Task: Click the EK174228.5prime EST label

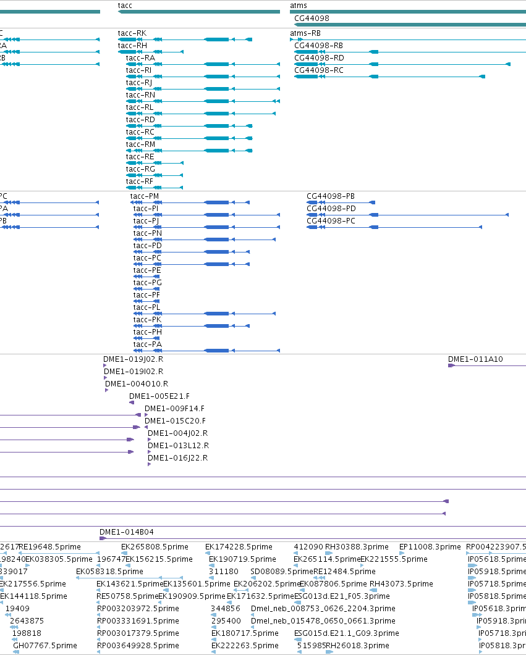Action: coord(239,546)
